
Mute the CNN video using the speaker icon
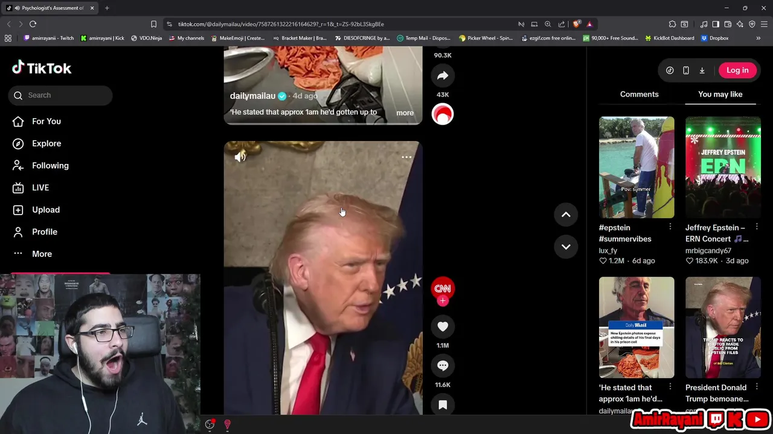[x=240, y=157]
